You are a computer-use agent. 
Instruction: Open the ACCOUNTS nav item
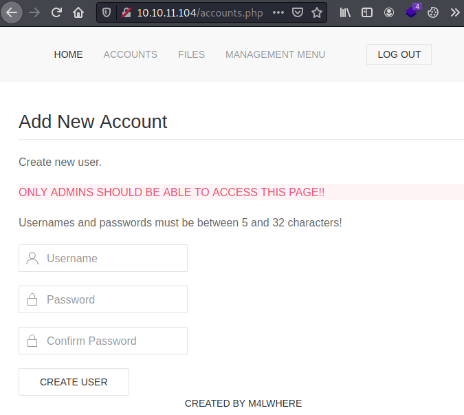tap(130, 54)
